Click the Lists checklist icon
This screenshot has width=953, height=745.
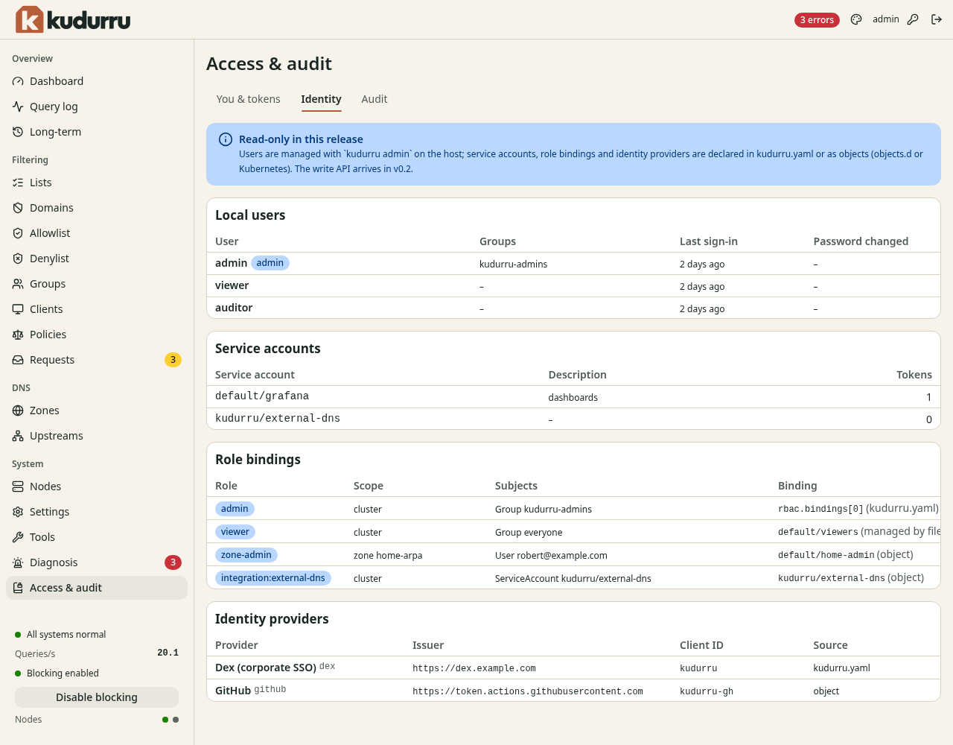click(x=18, y=183)
